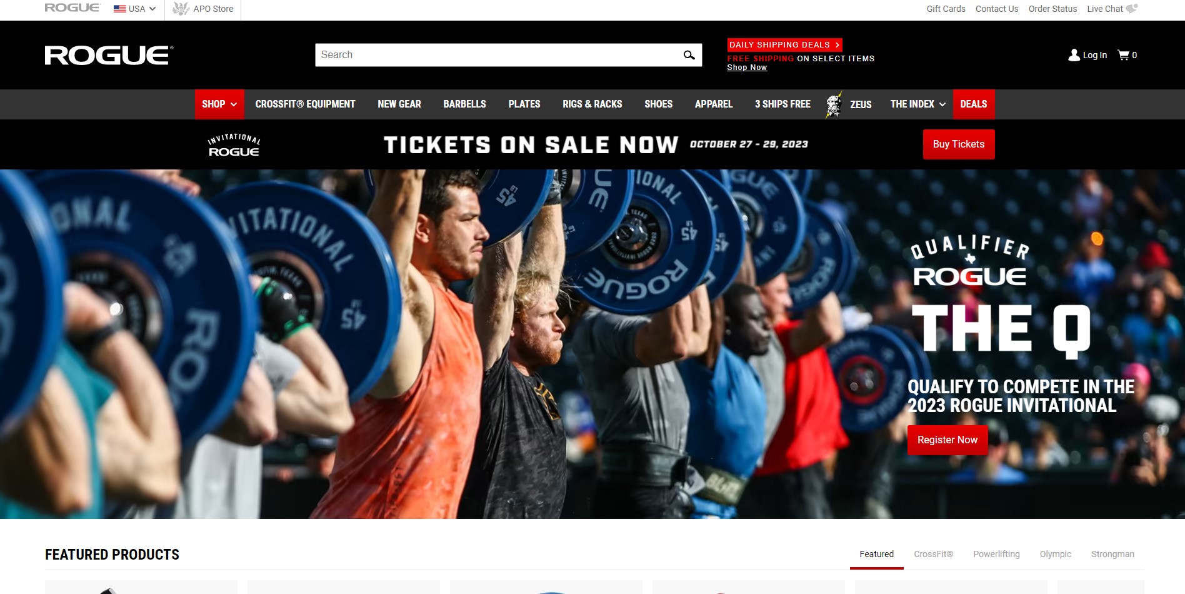Switch to the Powerlifting products tab
The width and height of the screenshot is (1185, 594).
click(x=996, y=554)
